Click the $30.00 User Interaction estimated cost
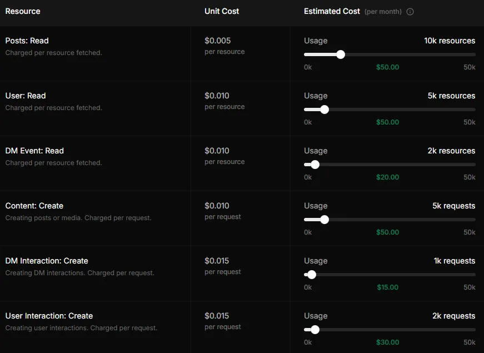Screen dimensions: 484x353 pyautogui.click(x=387, y=342)
